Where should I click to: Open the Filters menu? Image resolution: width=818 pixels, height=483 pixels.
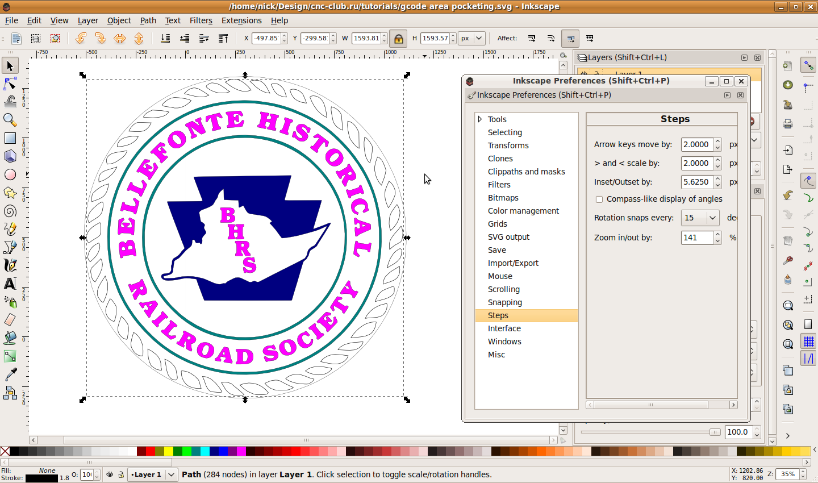[x=201, y=20]
